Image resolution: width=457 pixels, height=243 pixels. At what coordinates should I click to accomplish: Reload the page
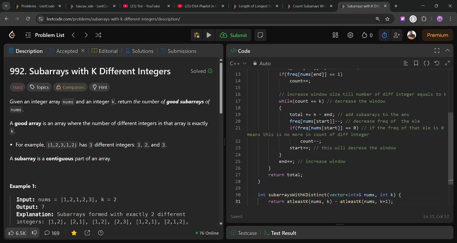[28, 19]
